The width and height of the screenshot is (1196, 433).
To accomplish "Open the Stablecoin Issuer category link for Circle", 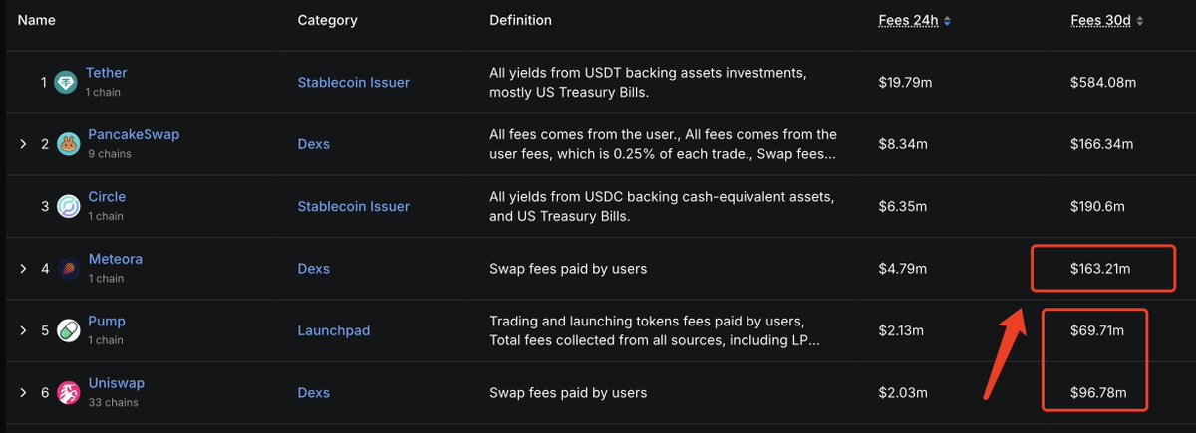I will click(354, 206).
